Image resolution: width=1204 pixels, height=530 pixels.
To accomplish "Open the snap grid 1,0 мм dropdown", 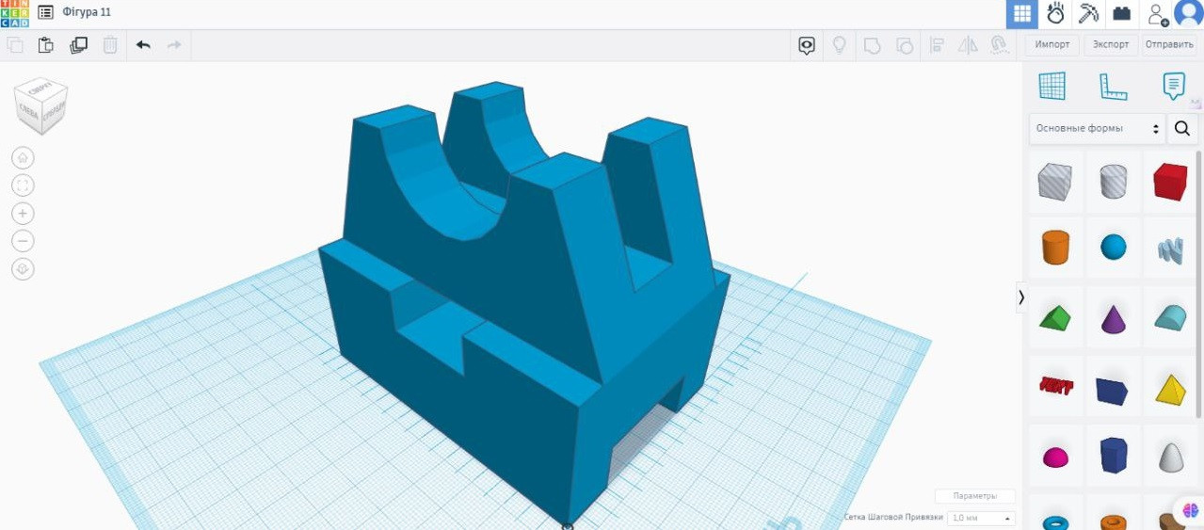I will pyautogui.click(x=981, y=518).
